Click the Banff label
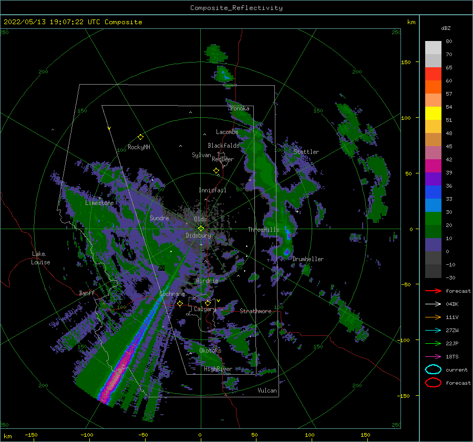The width and height of the screenshot is (473, 442). 87,293
